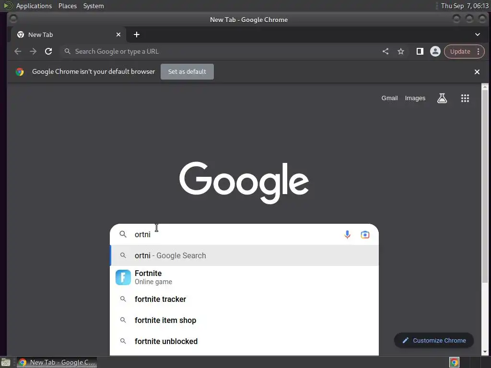Open the Gmail link
Viewport: 491px width, 368px height.
pyautogui.click(x=389, y=98)
